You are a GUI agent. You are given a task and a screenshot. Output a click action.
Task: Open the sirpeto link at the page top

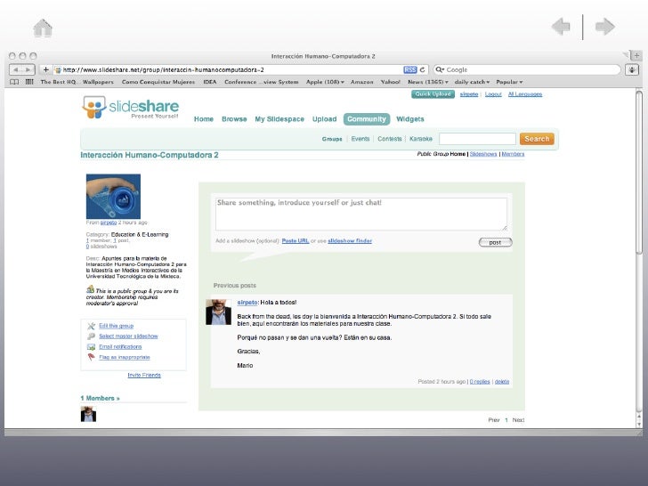click(x=468, y=94)
